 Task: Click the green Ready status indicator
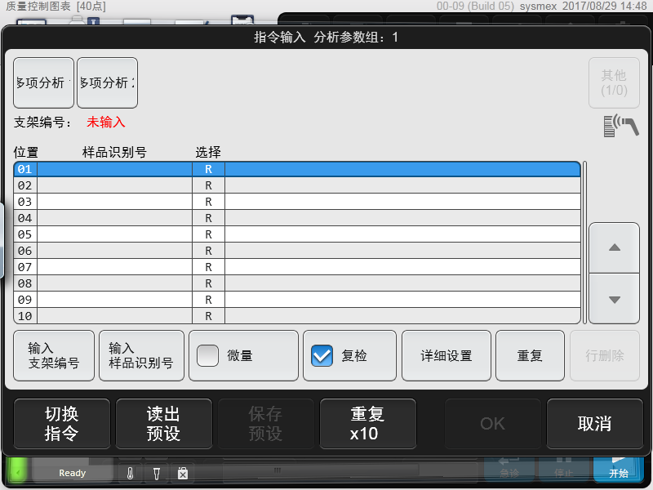pos(72,473)
